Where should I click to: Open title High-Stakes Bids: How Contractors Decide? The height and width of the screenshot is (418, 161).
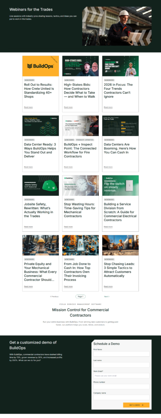[x=80, y=91]
